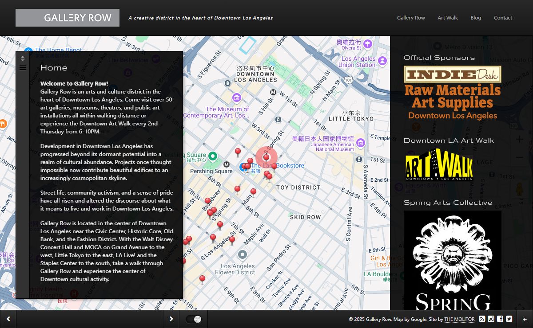Screen dimensions: 533x328
Task: Advance with the right arrow in bottom bar
Action: [171, 319]
